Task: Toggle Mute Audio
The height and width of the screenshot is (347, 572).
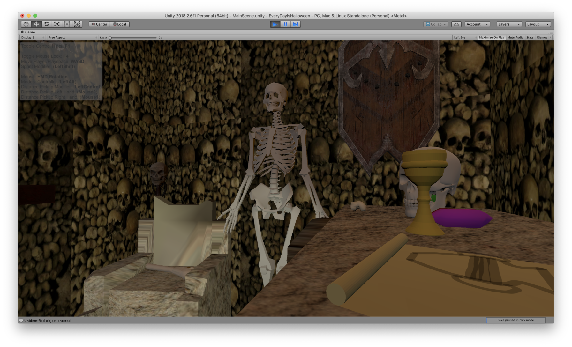Action: pyautogui.click(x=515, y=38)
